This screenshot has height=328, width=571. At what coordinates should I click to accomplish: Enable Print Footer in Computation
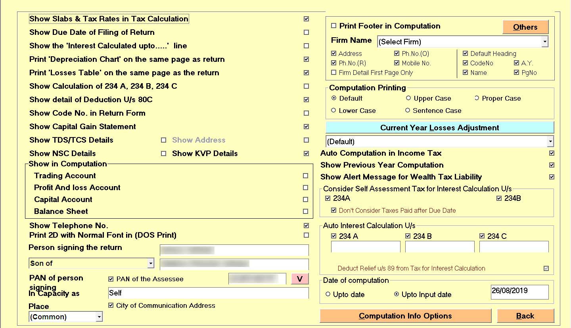coord(333,26)
